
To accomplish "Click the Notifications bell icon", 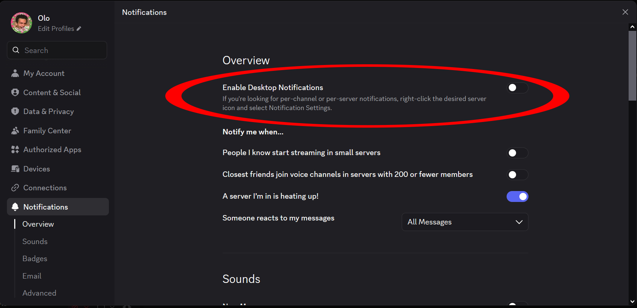I will pos(15,207).
